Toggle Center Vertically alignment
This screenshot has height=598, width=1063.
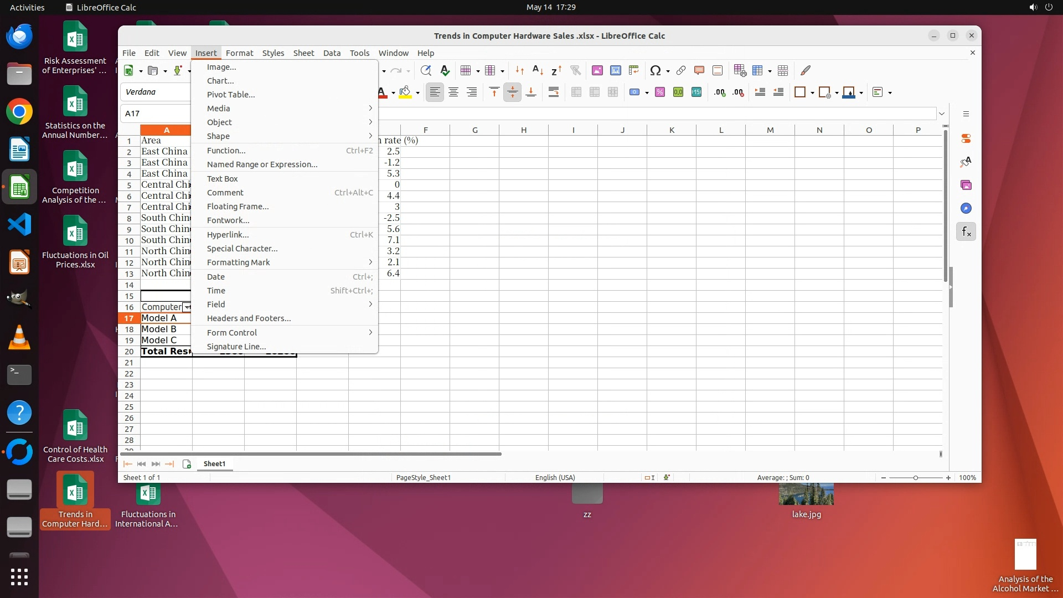click(x=512, y=92)
